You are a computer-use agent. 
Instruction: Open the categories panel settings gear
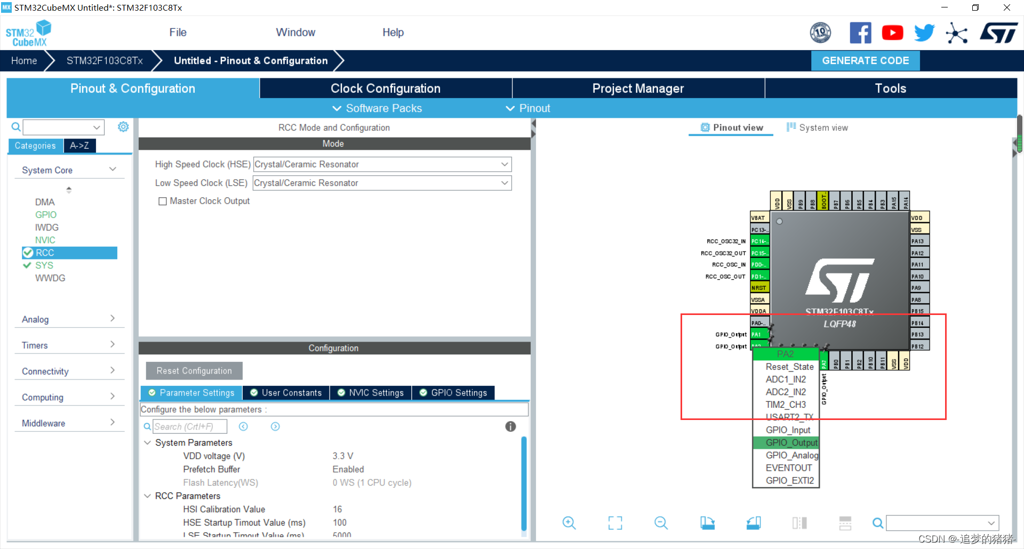(123, 127)
